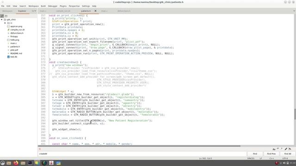Select the gtk_clinic root folder
This screenshot has height=166, width=296.
[11, 19]
